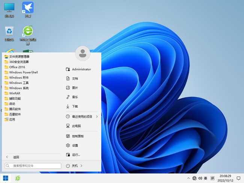Open the Administrator user folder
Screen dimensions: 244x183
tap(78, 69)
